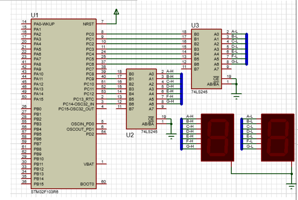The height and width of the screenshot is (200, 298).
Task: Click the A-H net label at U2
Action: 170,71
